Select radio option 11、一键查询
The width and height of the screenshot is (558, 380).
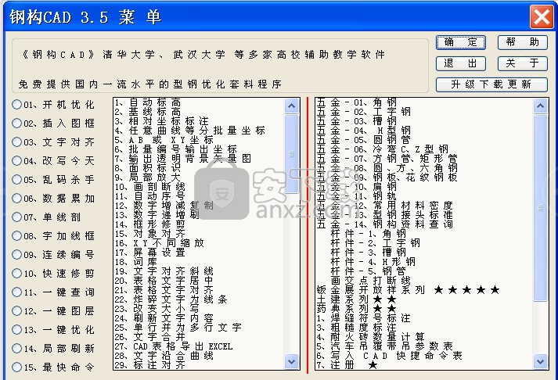point(16,292)
